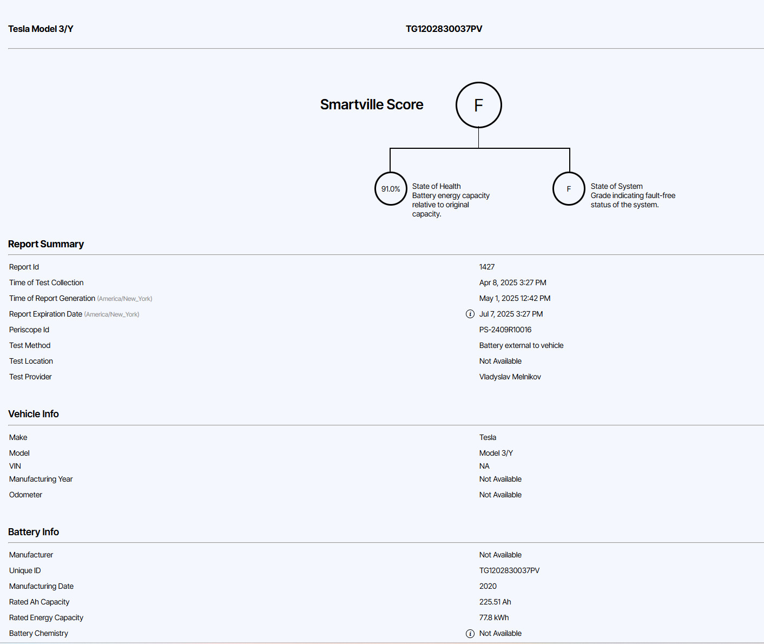Click the Test Provider name Vladyslav Melnikov
The height and width of the screenshot is (644, 764).
(510, 377)
